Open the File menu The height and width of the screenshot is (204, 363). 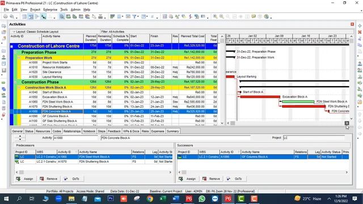coord(6,10)
